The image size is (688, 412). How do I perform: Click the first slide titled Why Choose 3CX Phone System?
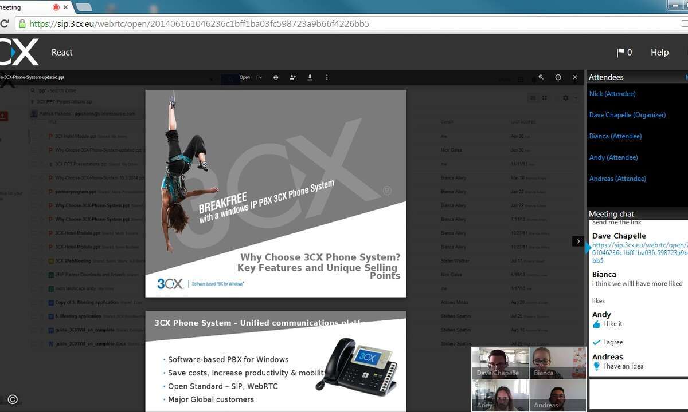click(276, 193)
